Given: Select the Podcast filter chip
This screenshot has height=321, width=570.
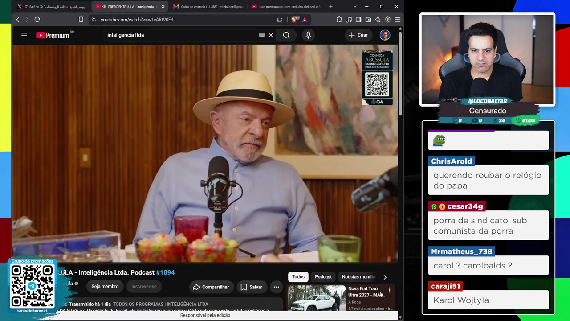Looking at the screenshot, I should (x=323, y=277).
